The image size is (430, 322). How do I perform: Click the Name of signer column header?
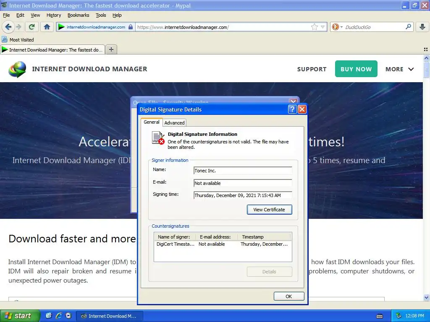(x=175, y=237)
